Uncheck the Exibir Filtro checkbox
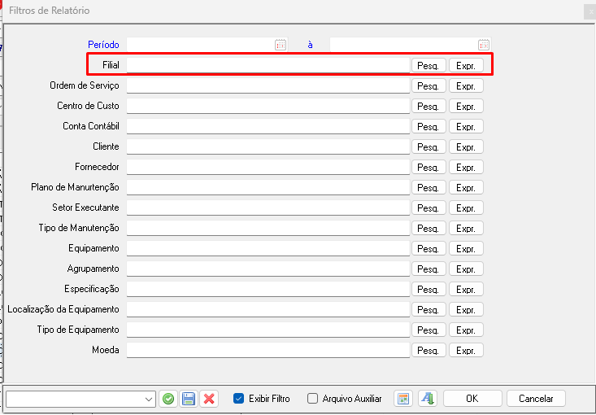The width and height of the screenshot is (596, 415). (x=238, y=399)
